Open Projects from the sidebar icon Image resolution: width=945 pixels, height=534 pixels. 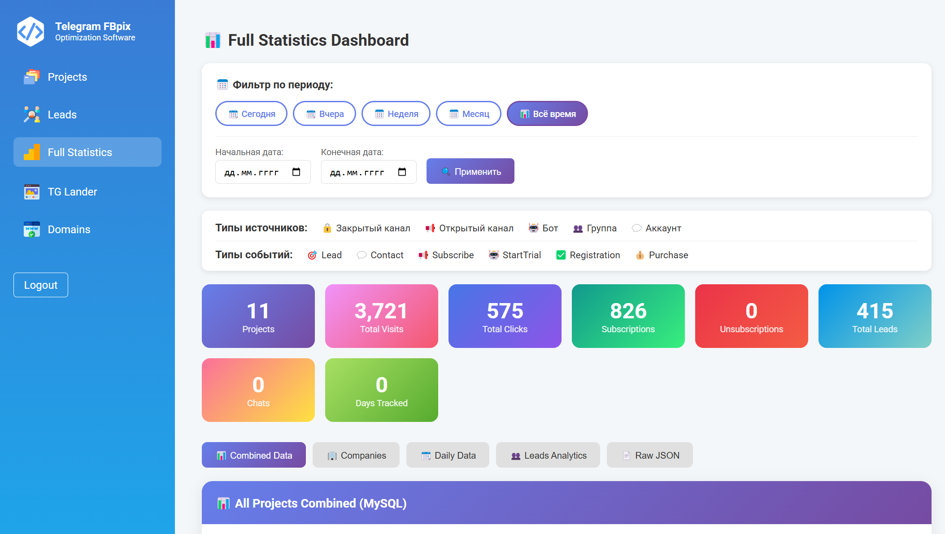click(32, 77)
